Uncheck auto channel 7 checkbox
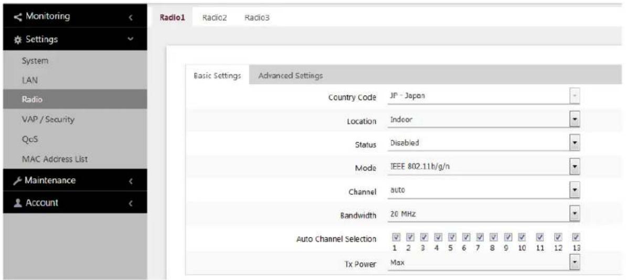626x280 pixels. point(480,238)
